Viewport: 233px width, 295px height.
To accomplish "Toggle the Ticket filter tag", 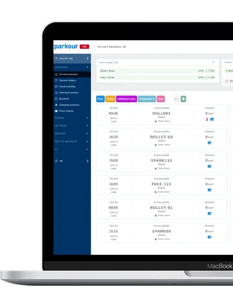I will [110, 99].
